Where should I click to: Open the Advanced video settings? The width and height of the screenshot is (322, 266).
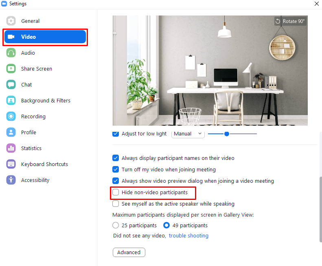(x=129, y=252)
